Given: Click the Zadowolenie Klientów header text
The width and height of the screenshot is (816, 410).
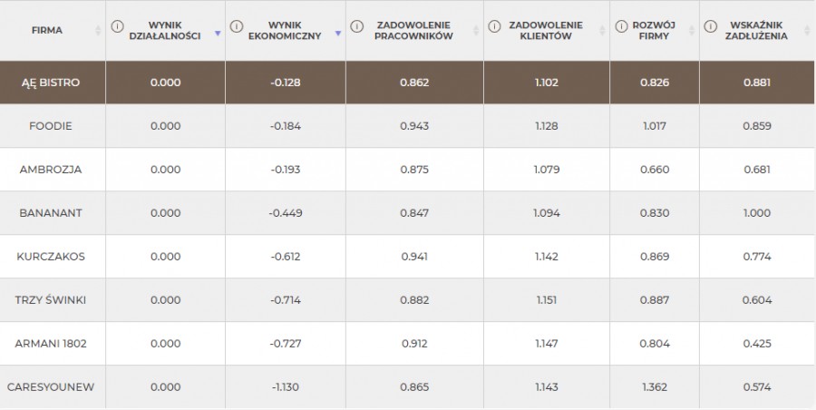Looking at the screenshot, I should tap(546, 30).
